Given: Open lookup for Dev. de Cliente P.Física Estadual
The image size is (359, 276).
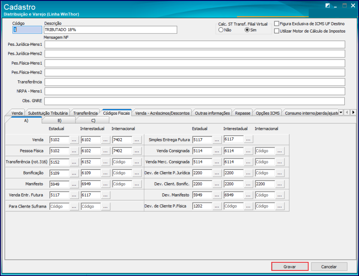Looking at the screenshot, I should [x=217, y=206].
